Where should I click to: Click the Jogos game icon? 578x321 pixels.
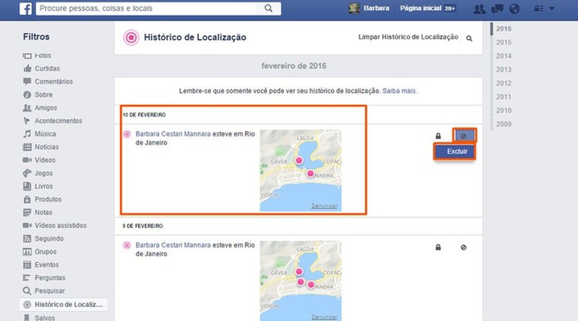27,173
